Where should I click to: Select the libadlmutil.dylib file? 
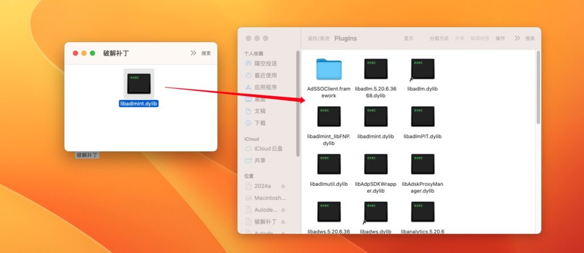pos(329,164)
